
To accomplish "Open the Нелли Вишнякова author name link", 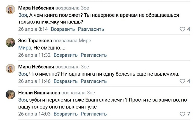I will [39, 93].
